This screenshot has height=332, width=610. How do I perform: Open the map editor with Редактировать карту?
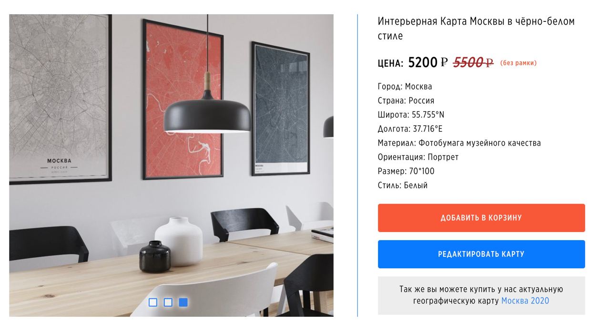pos(481,254)
